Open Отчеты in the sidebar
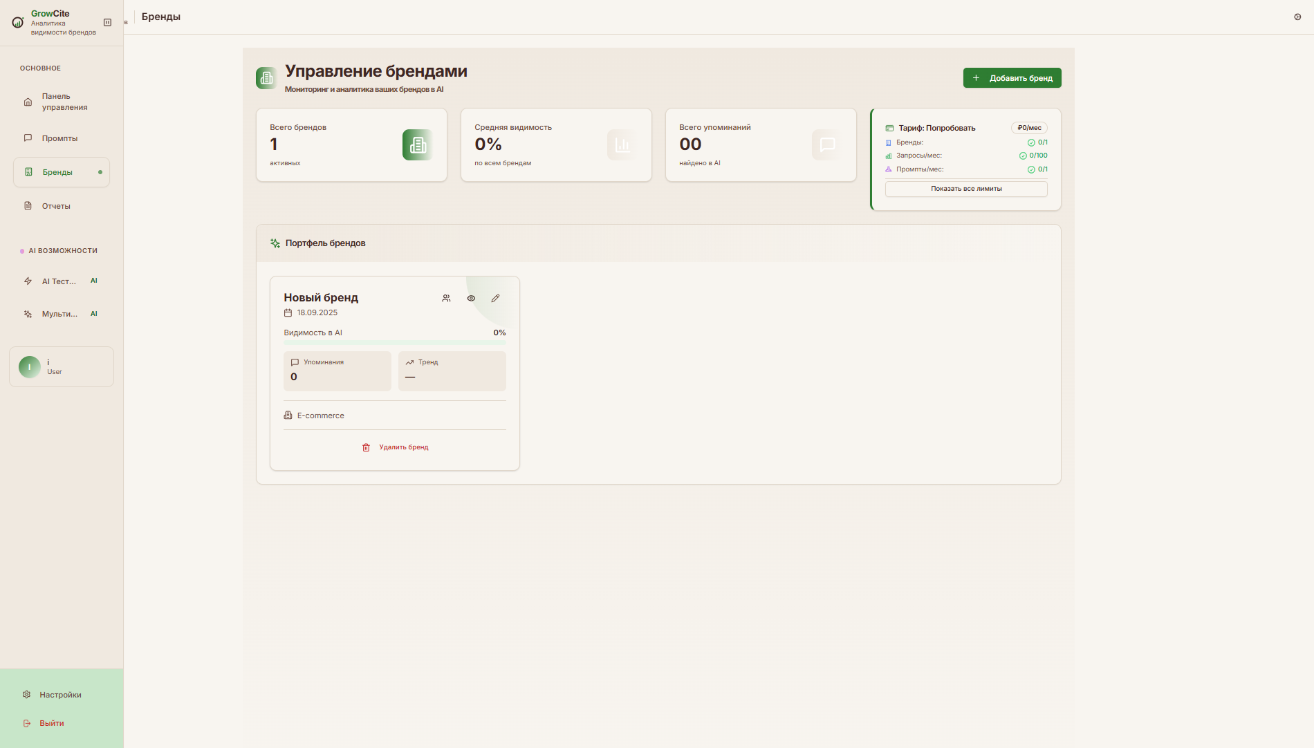1314x748 pixels. pos(56,206)
